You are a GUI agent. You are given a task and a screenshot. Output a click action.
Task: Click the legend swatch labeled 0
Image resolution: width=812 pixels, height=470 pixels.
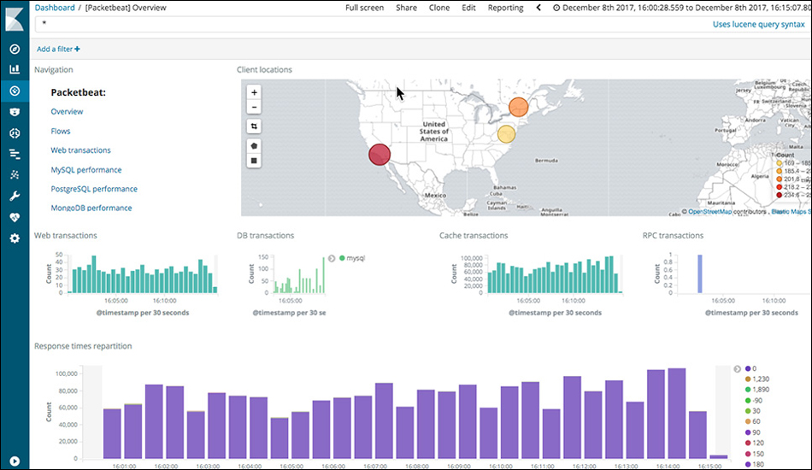click(748, 368)
